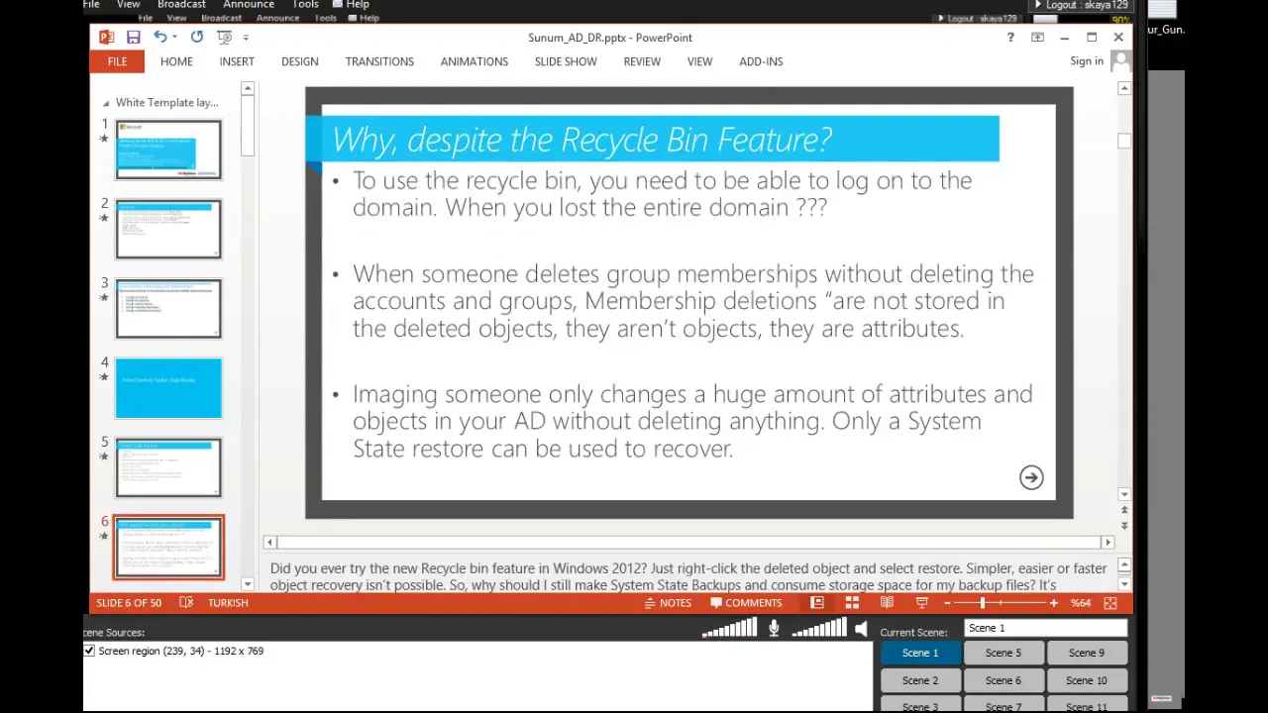Click SLIDE 6 OF 50 status text

pyautogui.click(x=129, y=603)
